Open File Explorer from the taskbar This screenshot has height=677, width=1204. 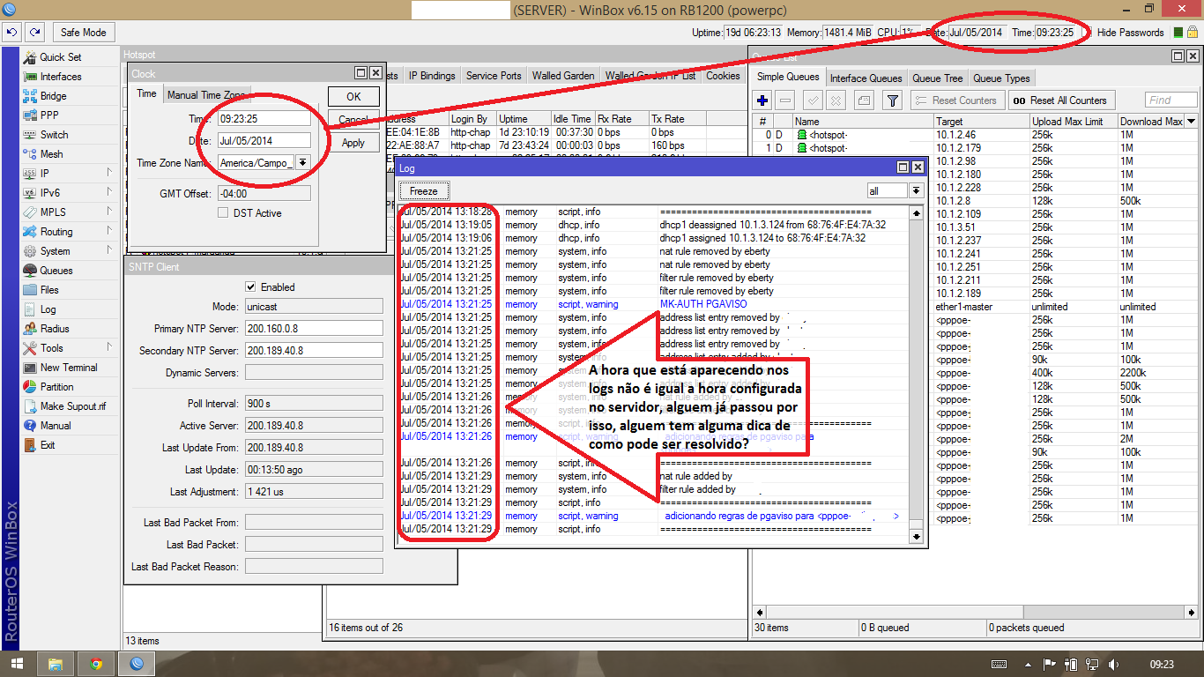tap(55, 664)
